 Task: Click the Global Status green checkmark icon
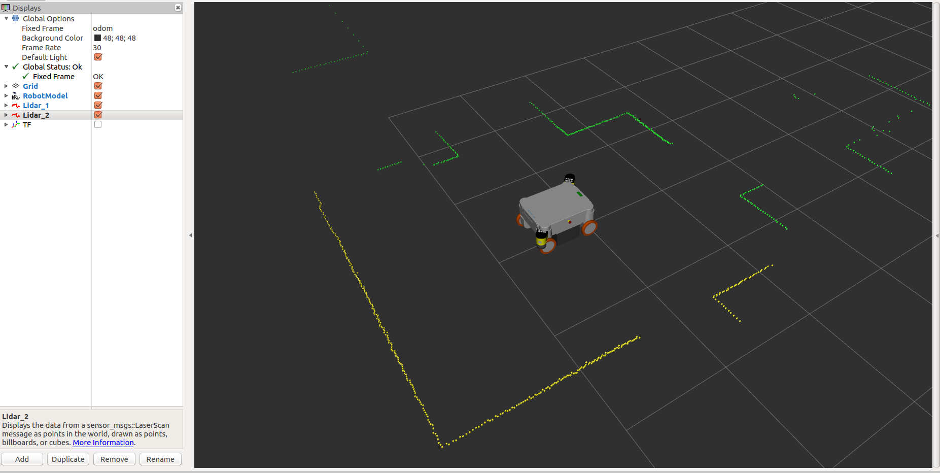click(x=16, y=66)
